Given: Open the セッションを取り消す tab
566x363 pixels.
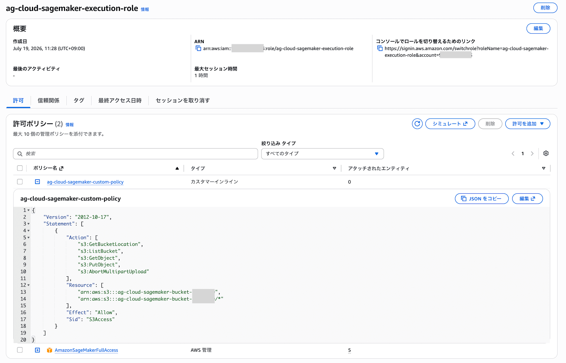Looking at the screenshot, I should tap(183, 101).
